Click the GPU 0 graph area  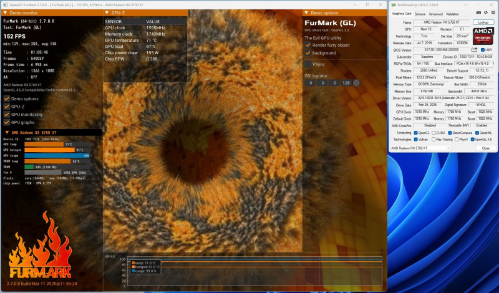(x=254, y=271)
